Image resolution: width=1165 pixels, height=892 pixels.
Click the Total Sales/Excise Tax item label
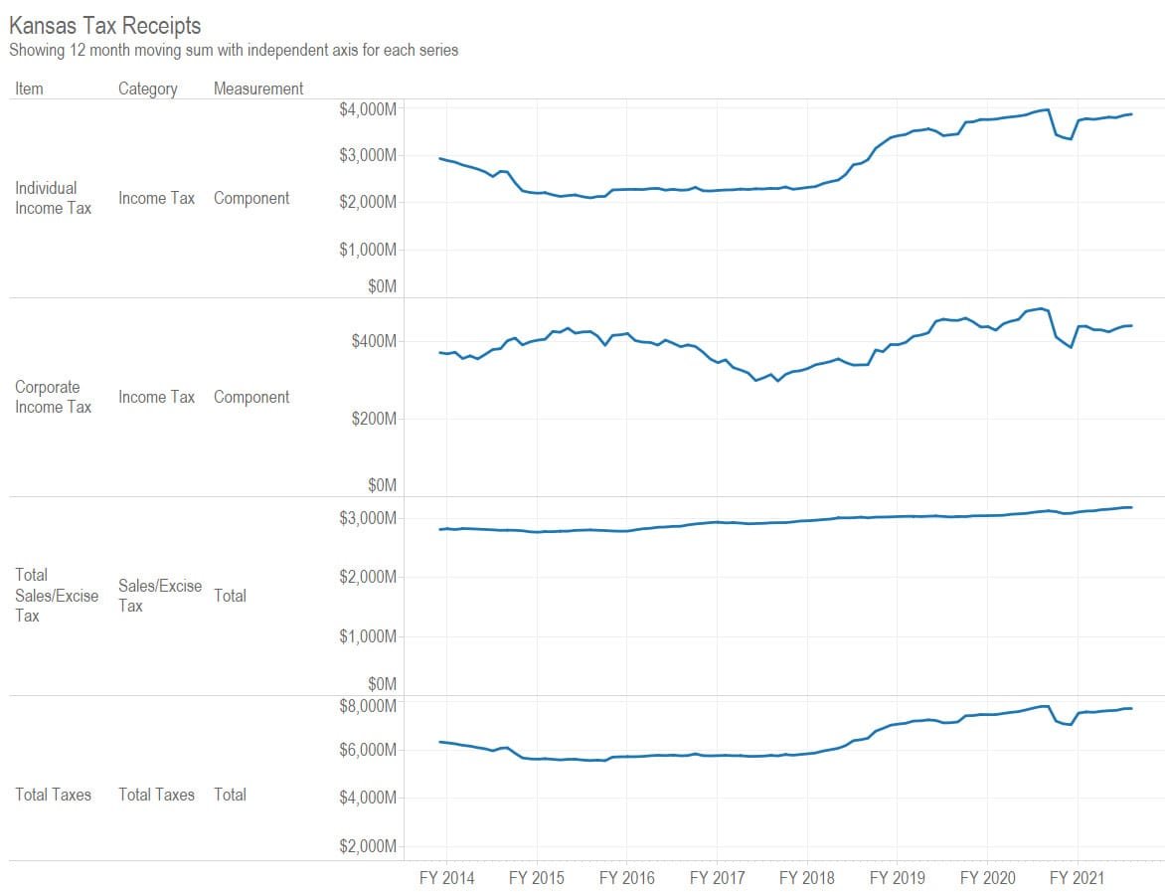(57, 595)
